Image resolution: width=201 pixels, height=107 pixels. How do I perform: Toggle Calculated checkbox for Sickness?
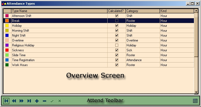[117, 50]
